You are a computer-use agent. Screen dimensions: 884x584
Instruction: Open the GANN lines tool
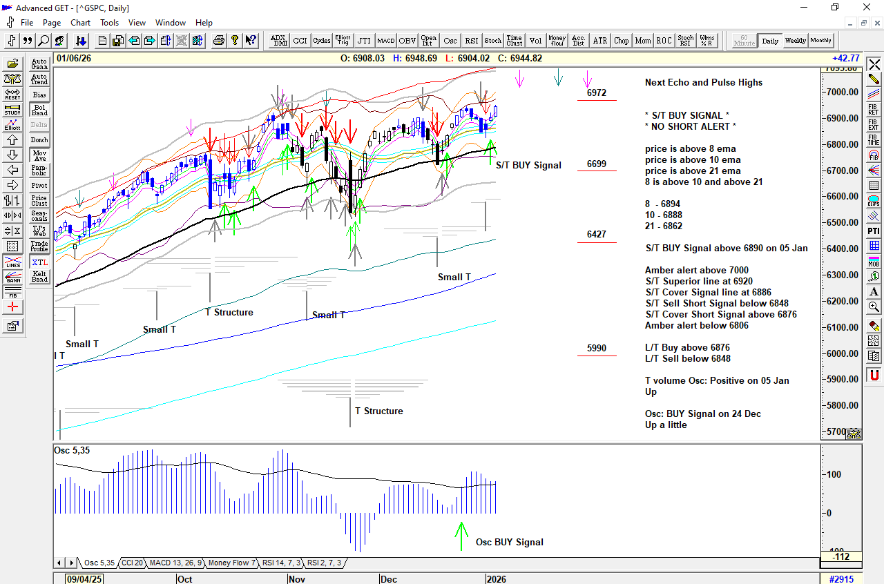pos(12,277)
